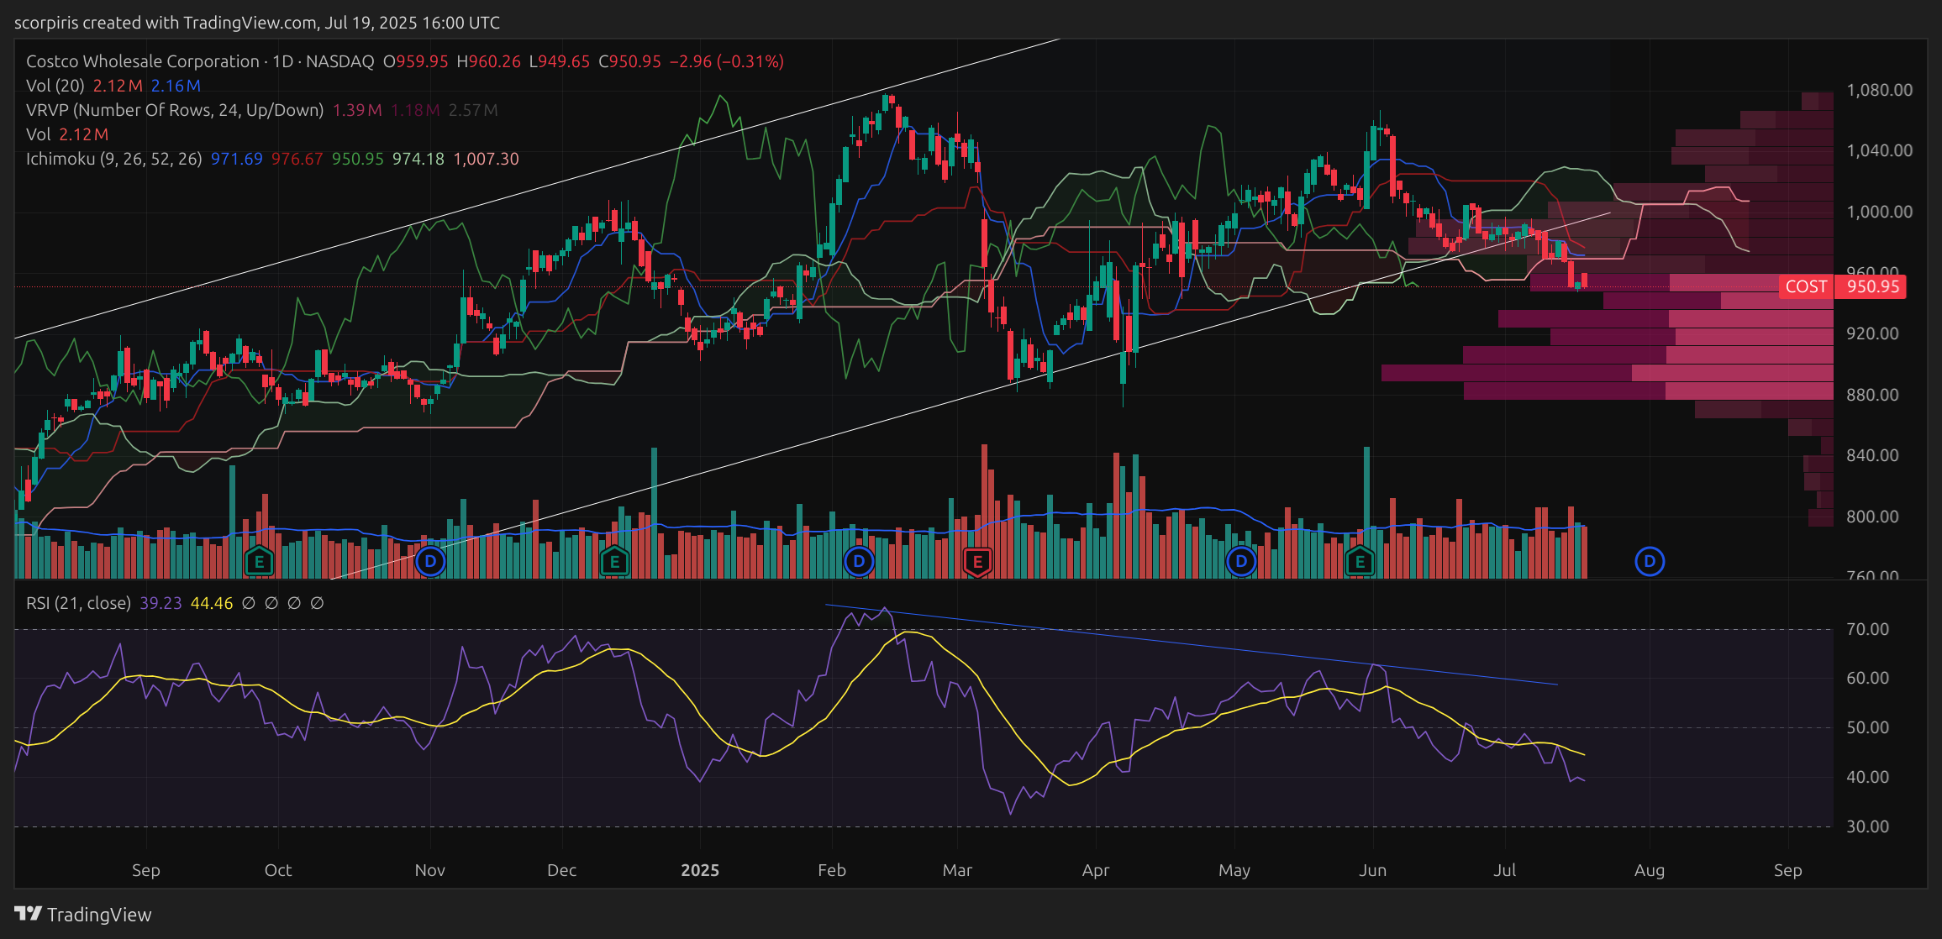Click the Nov label on time axis
The image size is (1942, 939).
pyautogui.click(x=430, y=870)
